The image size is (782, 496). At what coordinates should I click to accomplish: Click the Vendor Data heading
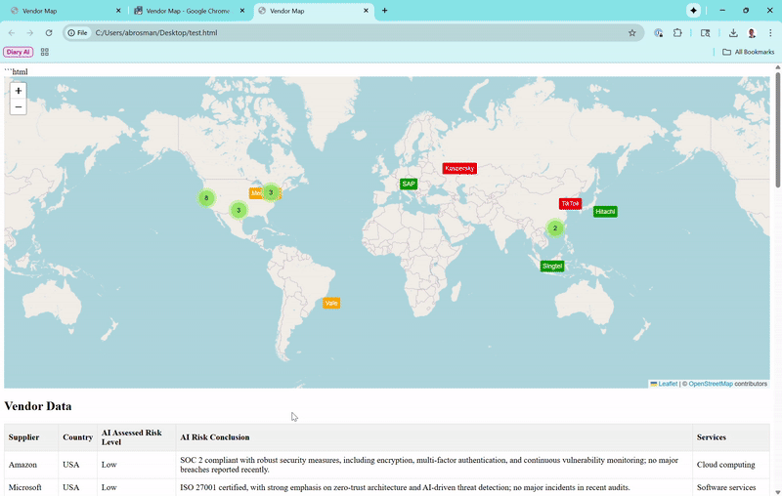[x=38, y=406]
